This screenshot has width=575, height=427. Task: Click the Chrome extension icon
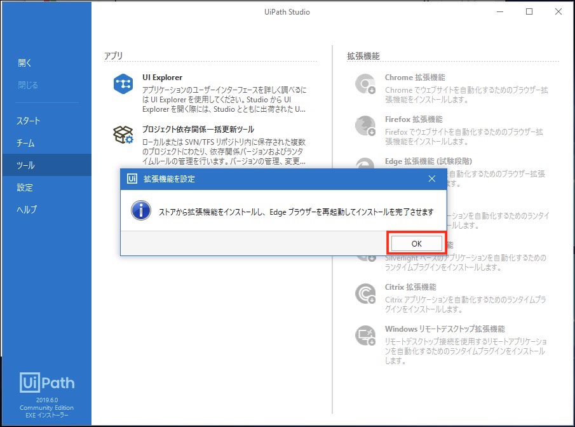[365, 84]
